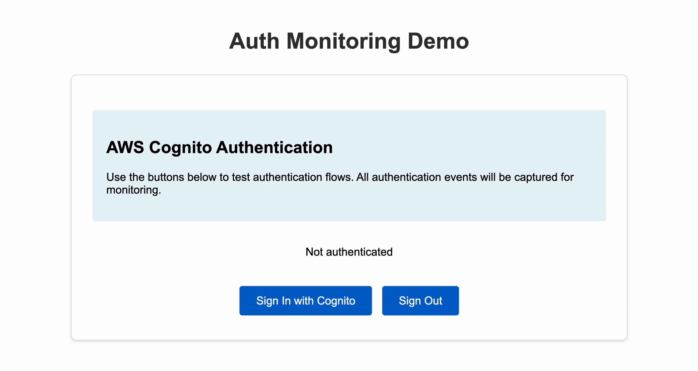This screenshot has width=698, height=371.
Task: Click the AWS Cognito Authentication heading
Action: tap(219, 148)
